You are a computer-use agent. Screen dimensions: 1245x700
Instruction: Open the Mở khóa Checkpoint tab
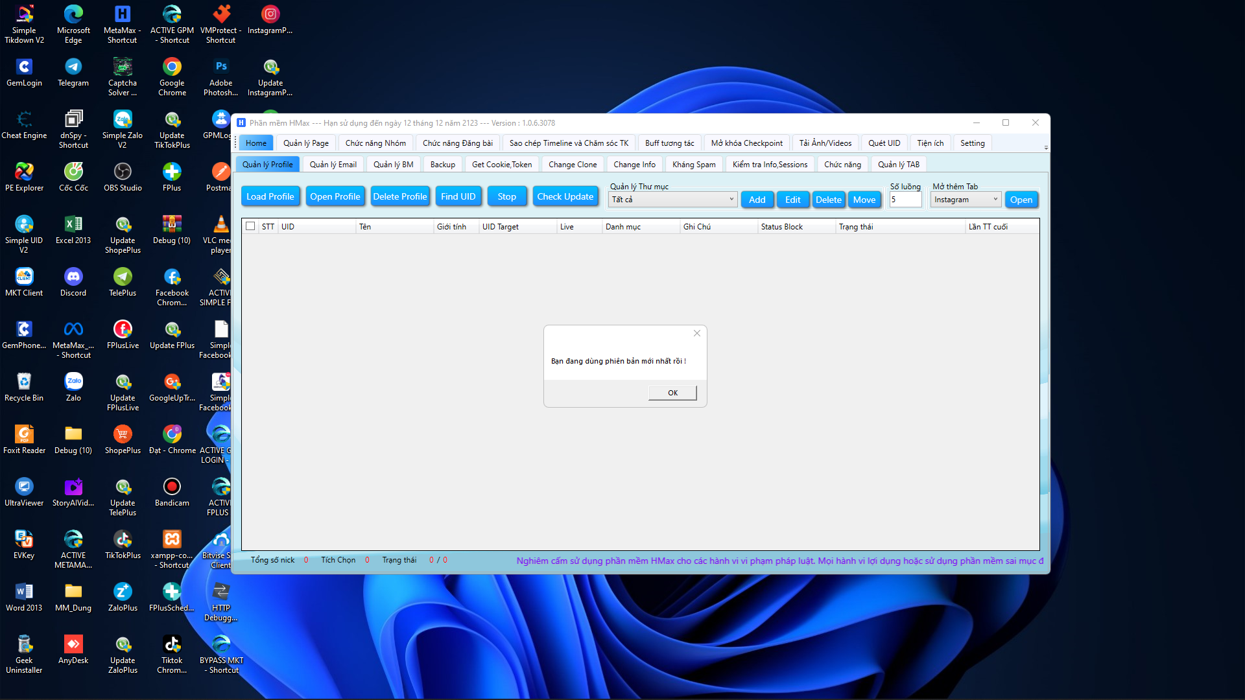pos(747,143)
